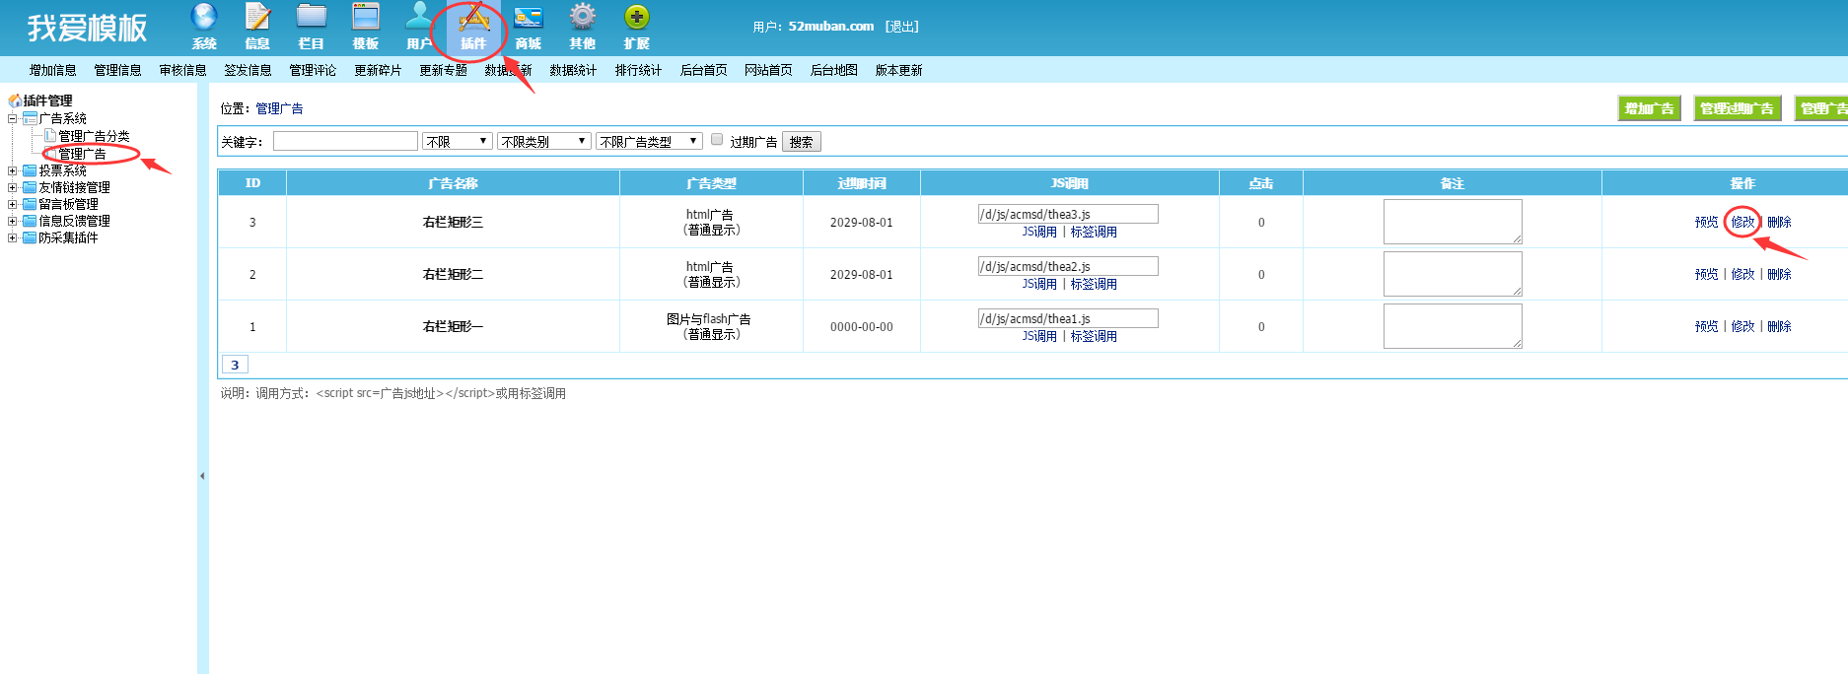Click the page number 3 pager
1848x674 pixels.
(235, 365)
